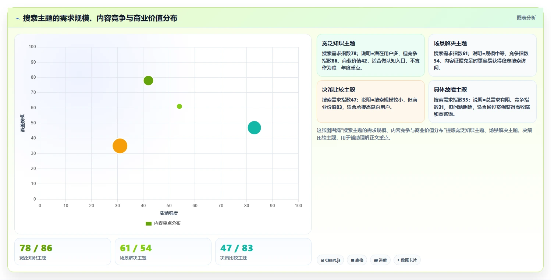This screenshot has height=280, width=551.
Task: Click the 数据卡片 tag
Action: 407,260
